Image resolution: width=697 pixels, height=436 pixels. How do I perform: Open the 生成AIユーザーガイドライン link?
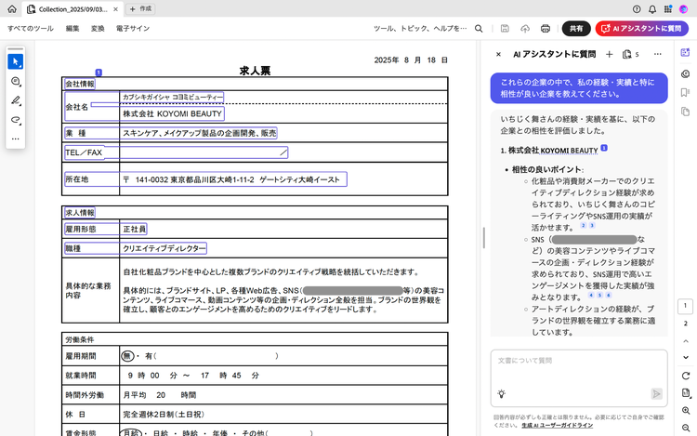click(x=559, y=425)
